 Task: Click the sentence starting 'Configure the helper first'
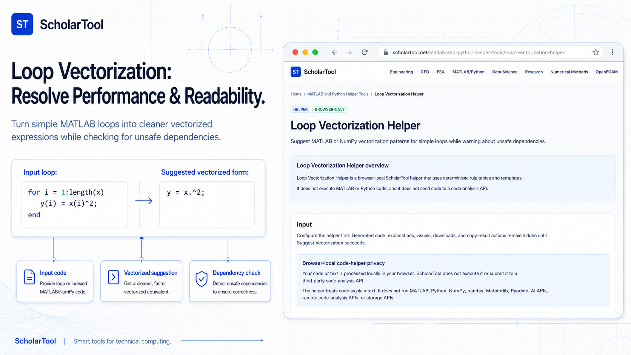(422, 239)
